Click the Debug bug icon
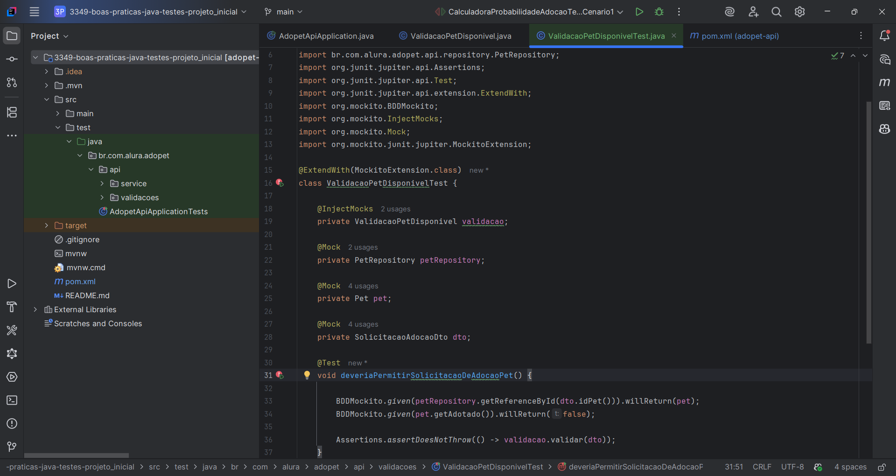This screenshot has height=476, width=896. click(659, 12)
